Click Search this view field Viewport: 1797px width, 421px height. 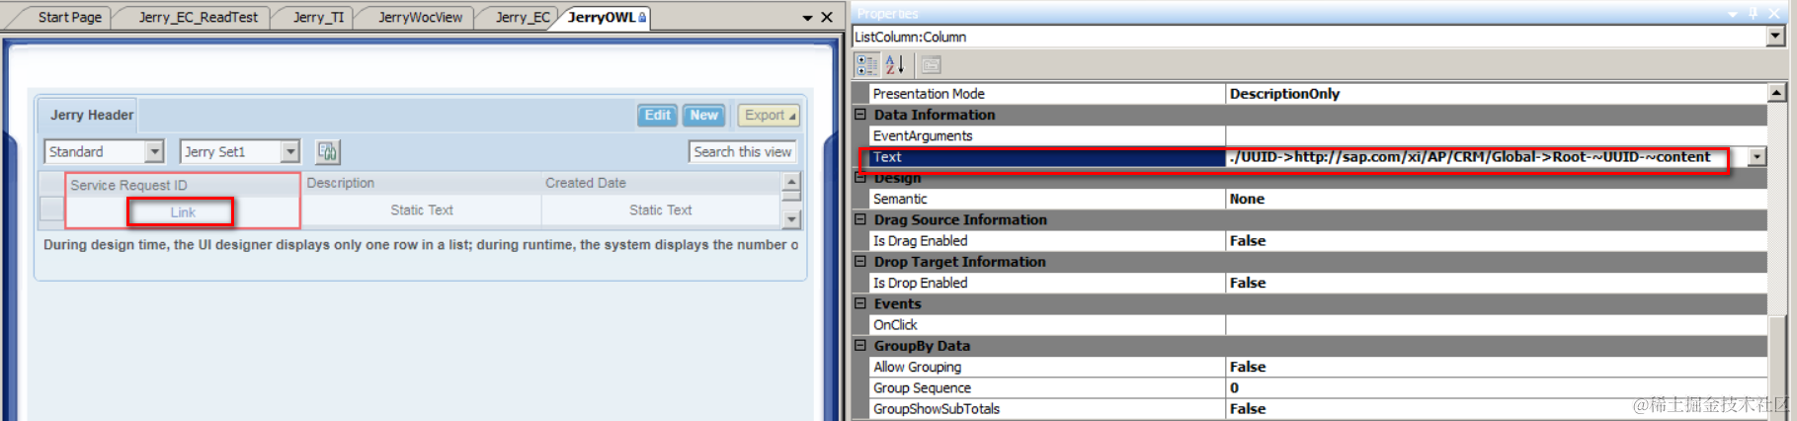pos(742,152)
